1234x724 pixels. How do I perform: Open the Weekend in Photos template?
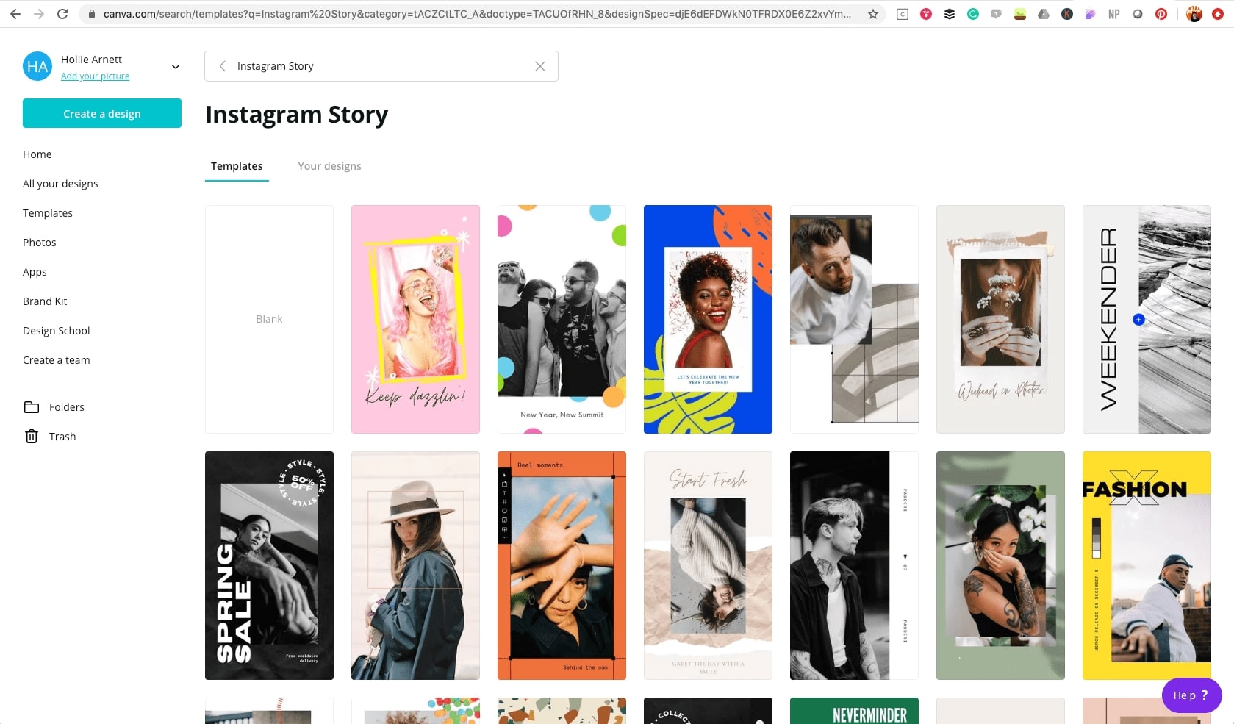tap(1000, 319)
